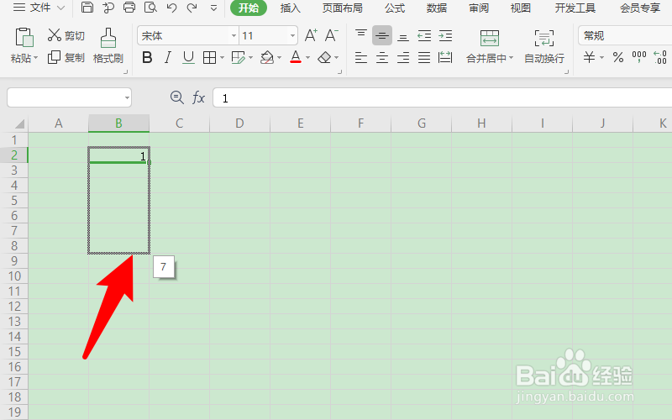Activate the 格式刷 format painter
This screenshot has width=672, height=420.
click(x=108, y=46)
